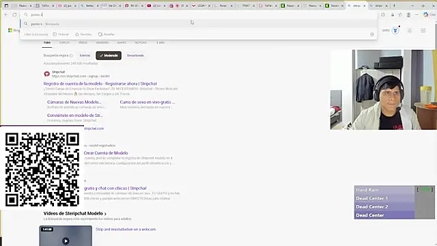Open 'Strip and masturbation on a webcam' link
The width and height of the screenshot is (437, 246).
[x=126, y=230]
